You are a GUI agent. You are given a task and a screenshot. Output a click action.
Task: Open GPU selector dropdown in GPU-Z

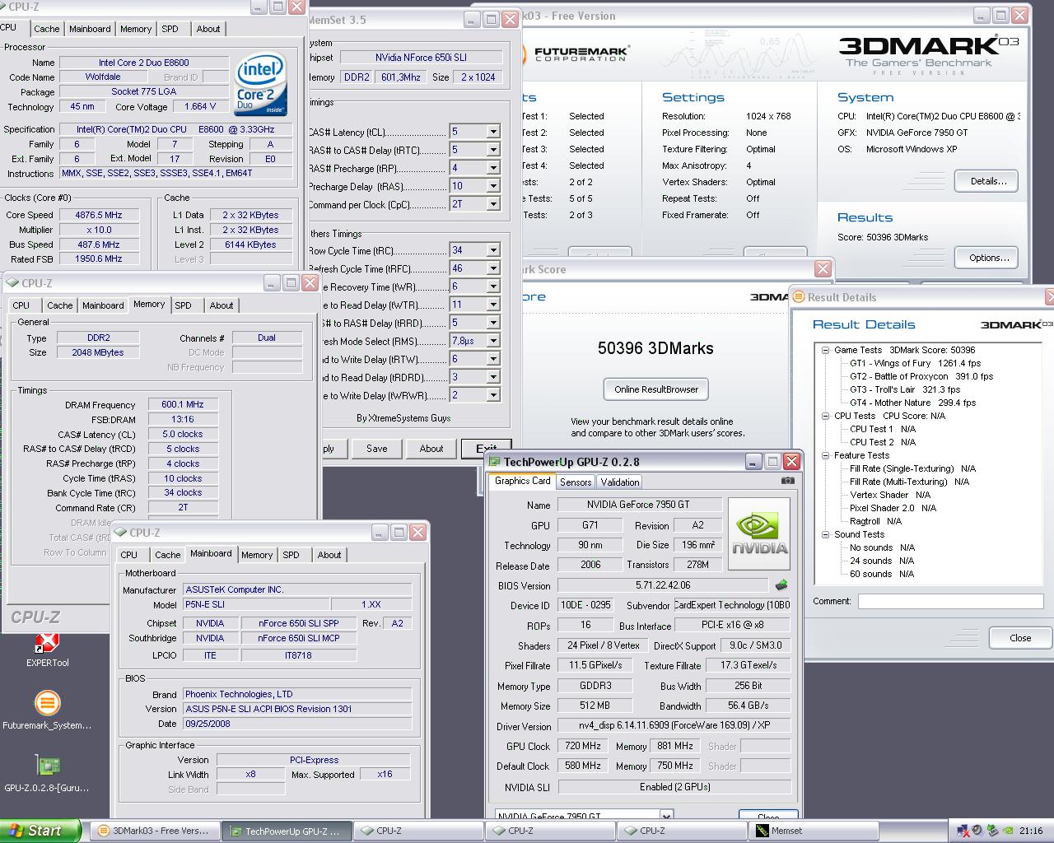point(666,816)
